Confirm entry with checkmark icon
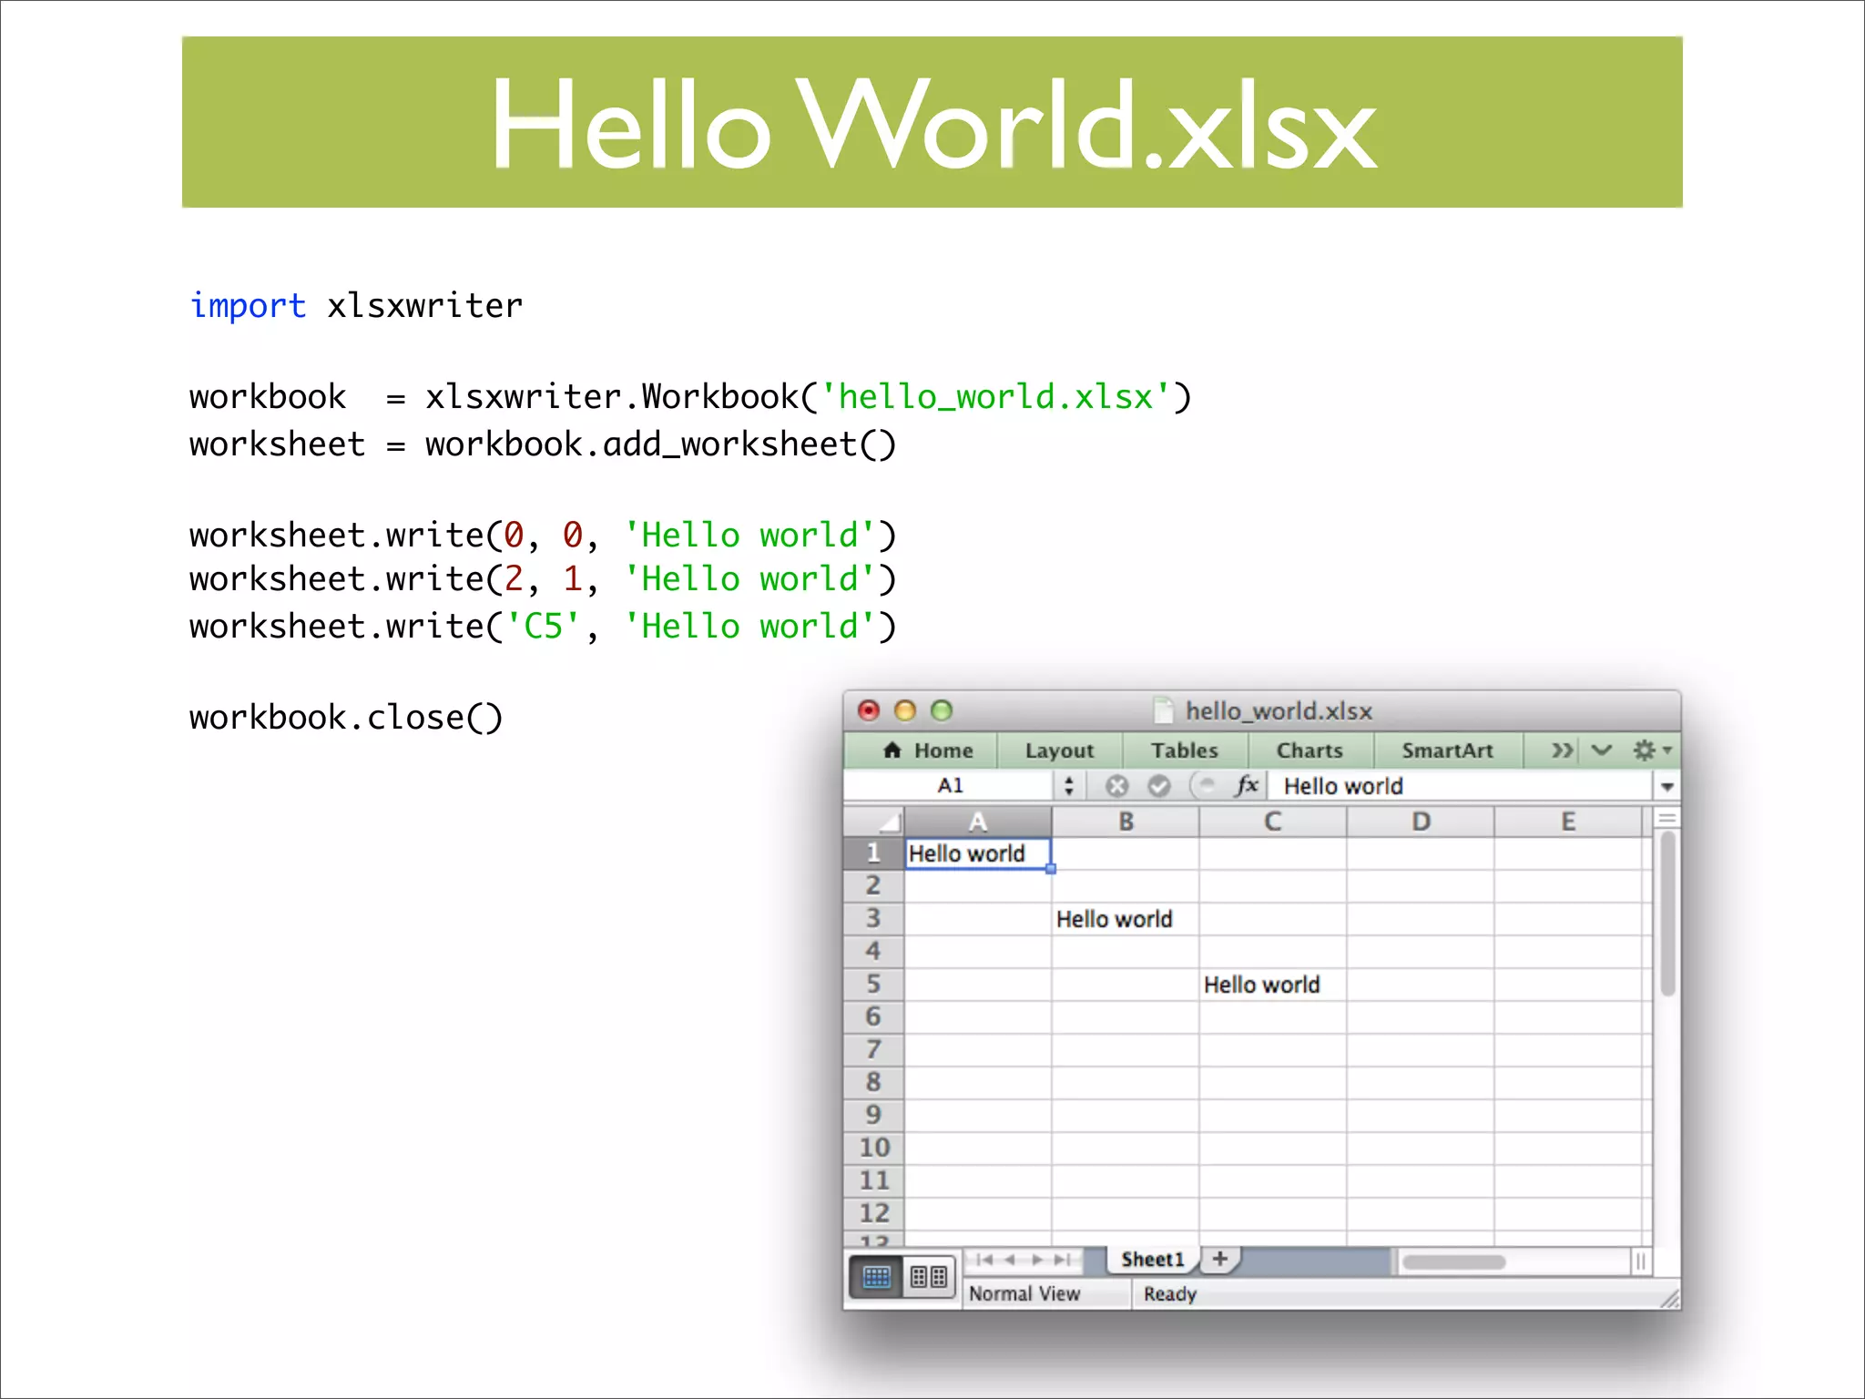Screen dimensions: 1865x1399 1158,785
